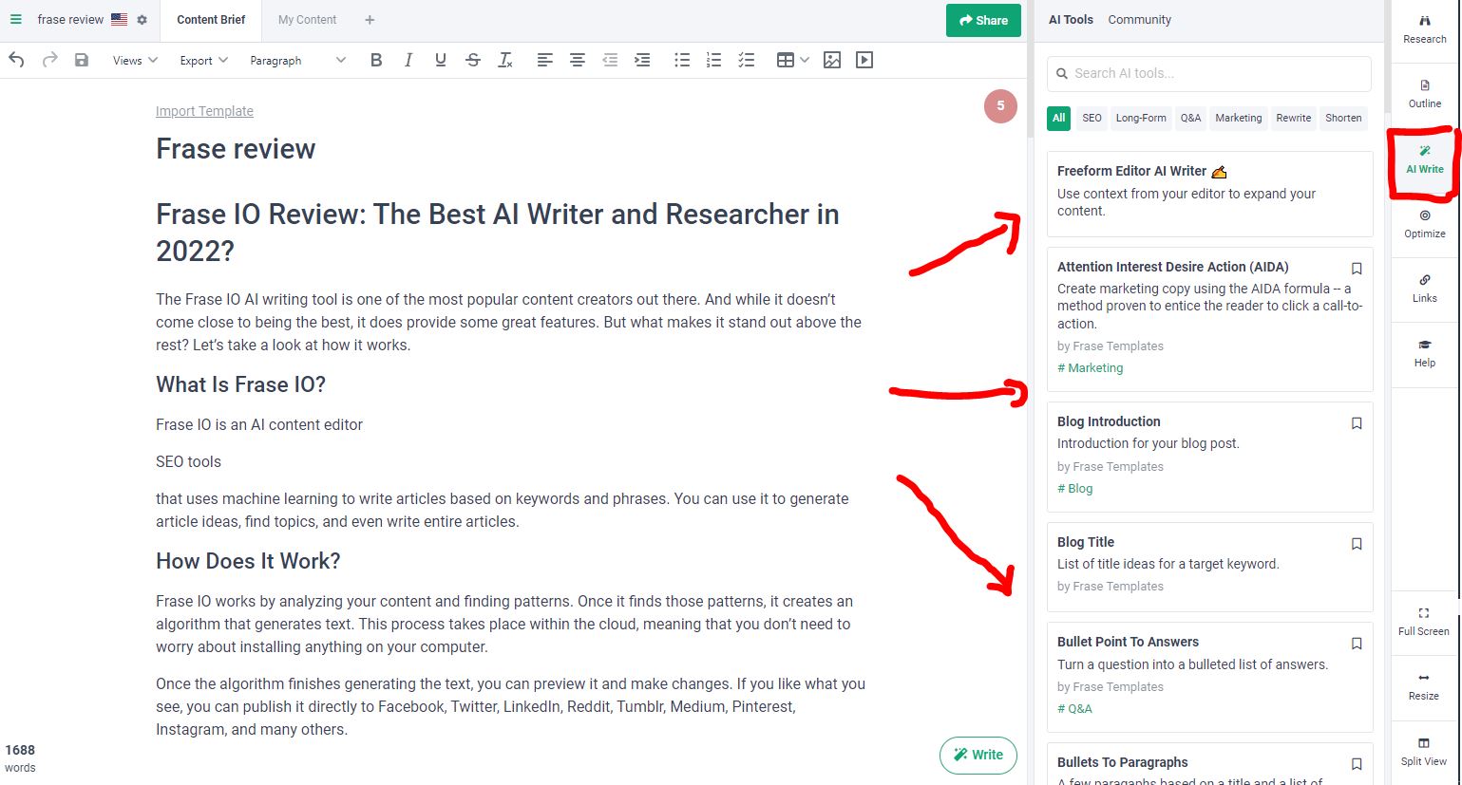This screenshot has height=785, width=1462.
Task: Open the insert table dropdown
Action: (x=792, y=60)
